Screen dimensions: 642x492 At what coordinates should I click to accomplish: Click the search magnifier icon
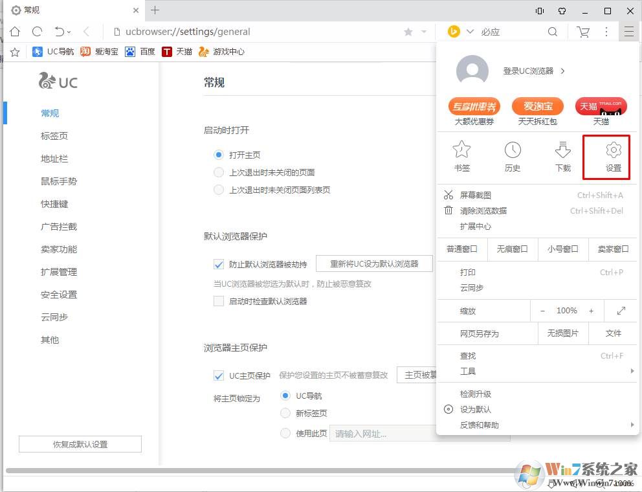coord(553,32)
